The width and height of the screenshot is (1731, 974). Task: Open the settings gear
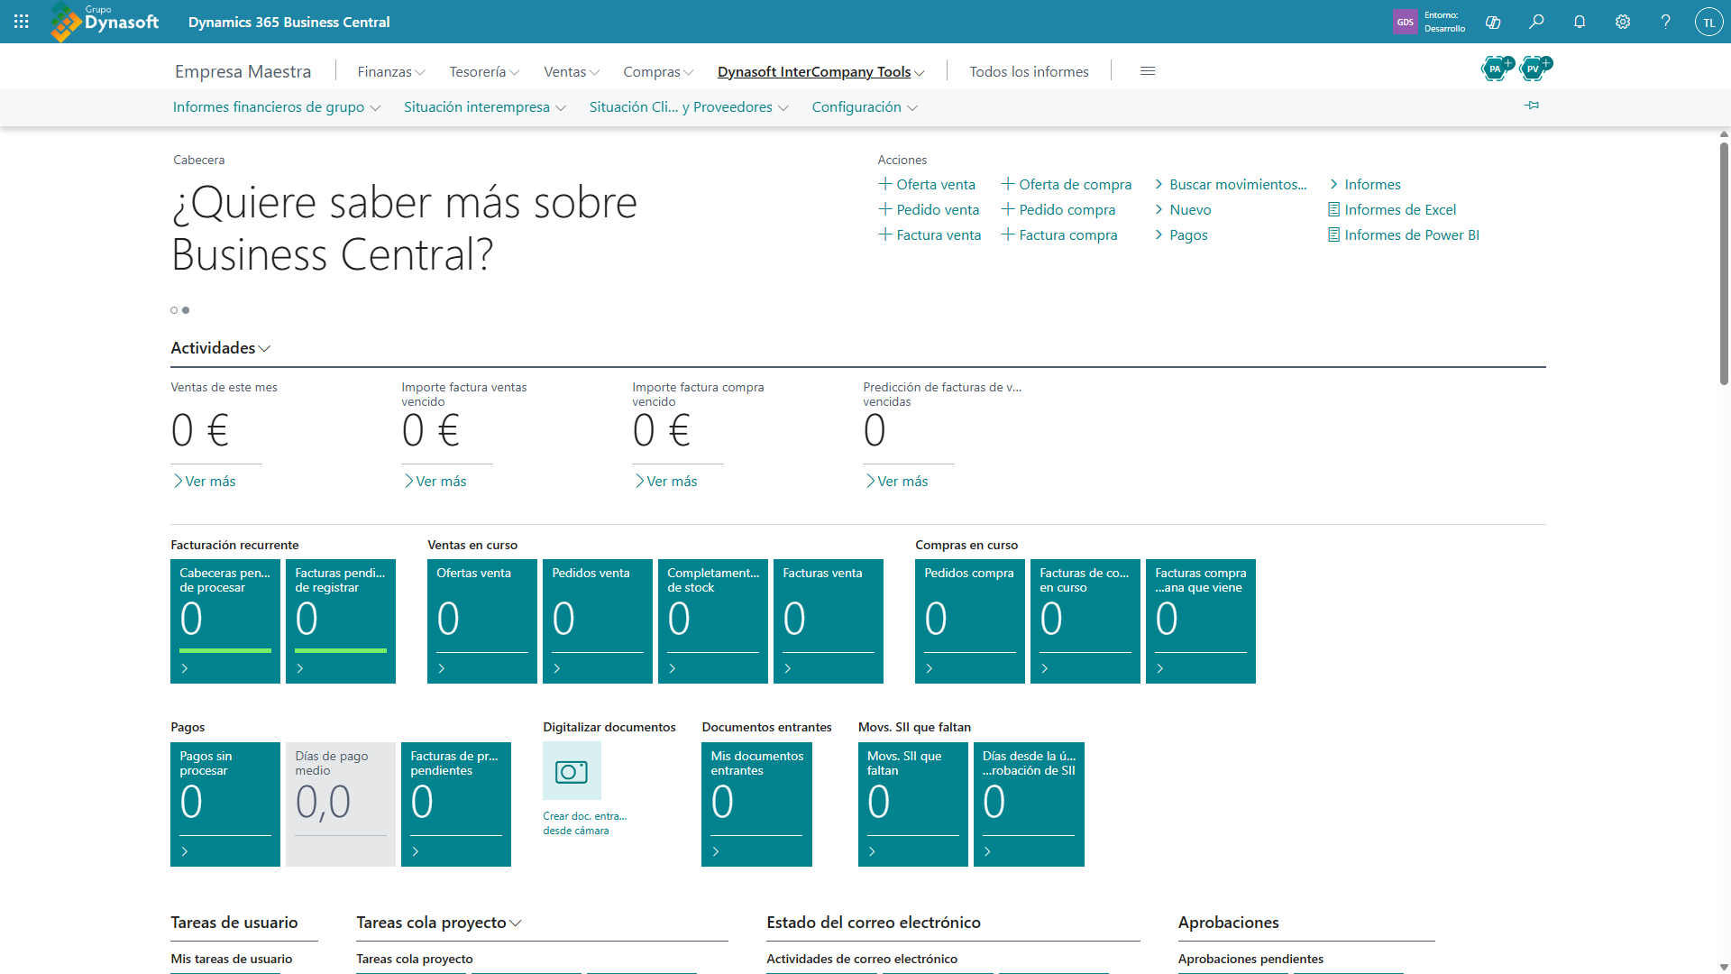[1623, 22]
